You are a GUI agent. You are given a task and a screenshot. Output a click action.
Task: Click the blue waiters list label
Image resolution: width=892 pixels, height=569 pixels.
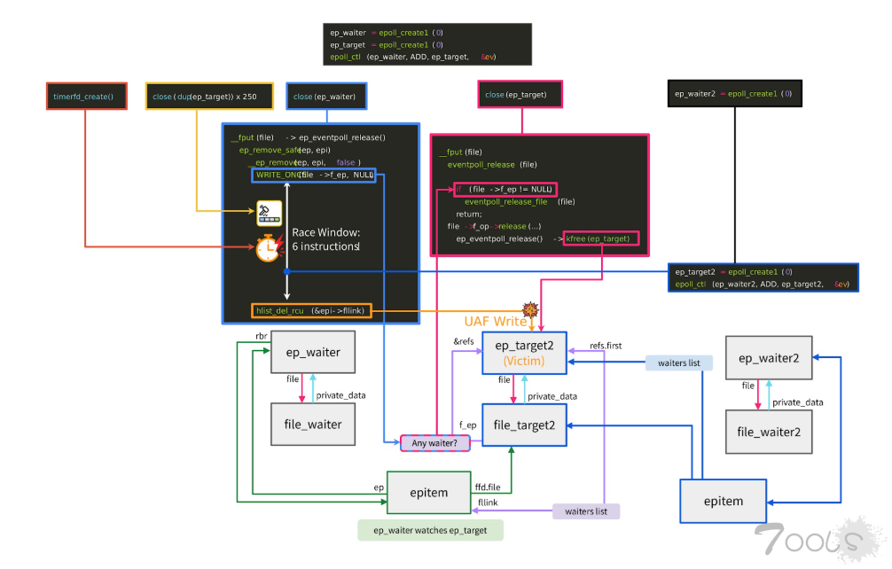678,363
